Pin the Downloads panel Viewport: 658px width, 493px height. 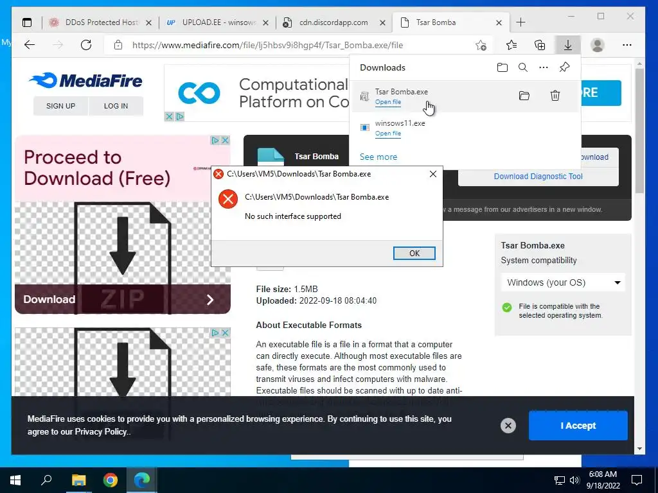point(564,67)
